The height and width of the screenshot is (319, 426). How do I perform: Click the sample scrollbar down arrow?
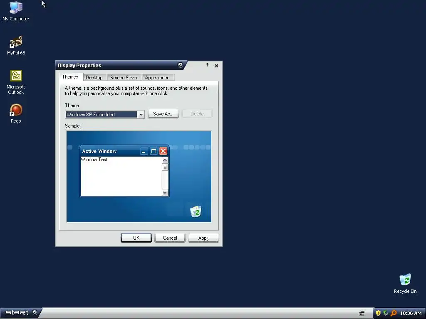tap(165, 193)
